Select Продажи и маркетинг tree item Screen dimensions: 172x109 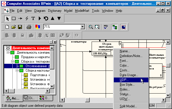(35, 57)
